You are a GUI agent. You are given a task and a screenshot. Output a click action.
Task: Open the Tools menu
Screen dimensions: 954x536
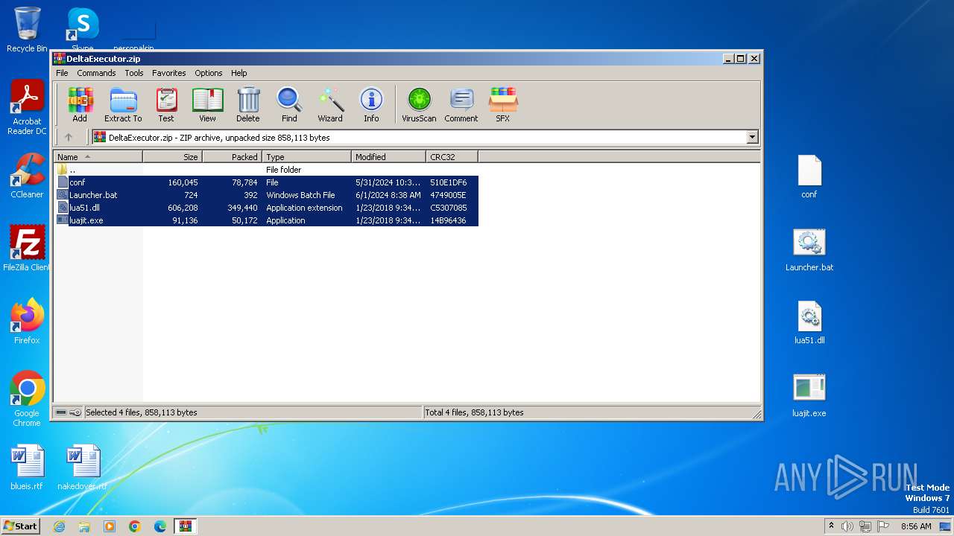coord(134,73)
